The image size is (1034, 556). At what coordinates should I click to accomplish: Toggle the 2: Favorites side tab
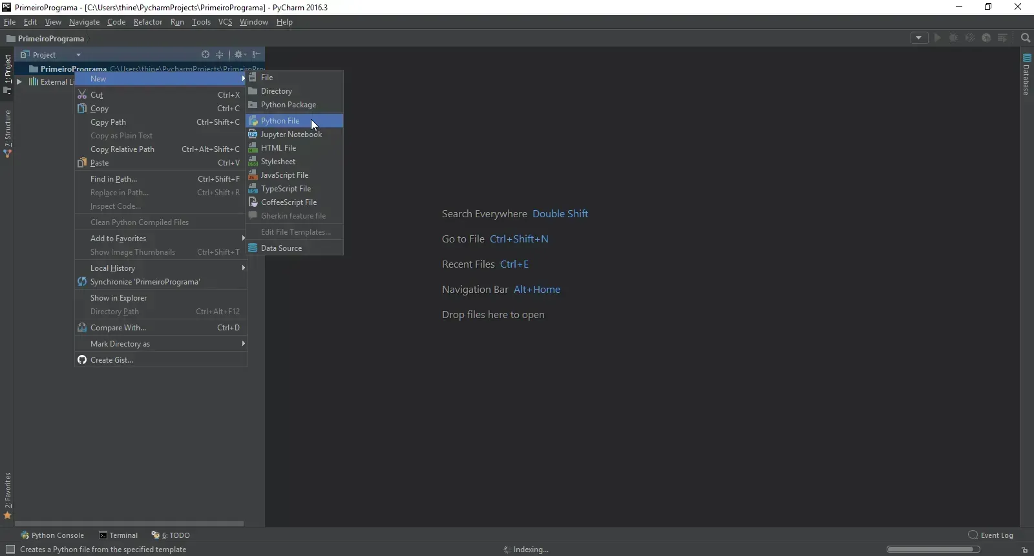7,496
